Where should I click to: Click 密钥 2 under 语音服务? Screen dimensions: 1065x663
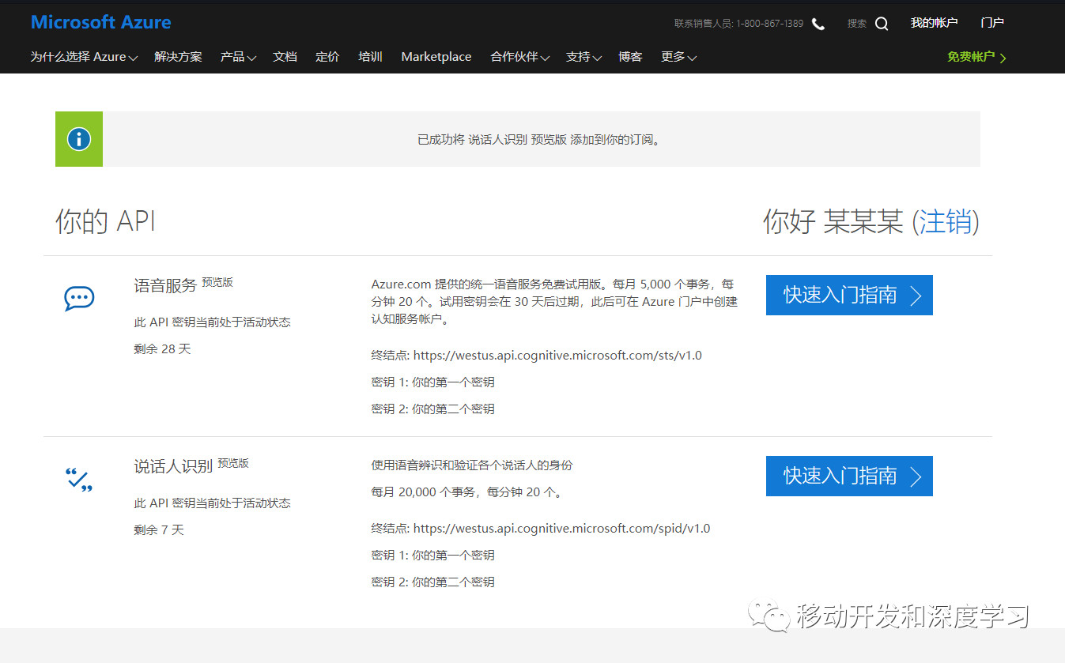433,409
